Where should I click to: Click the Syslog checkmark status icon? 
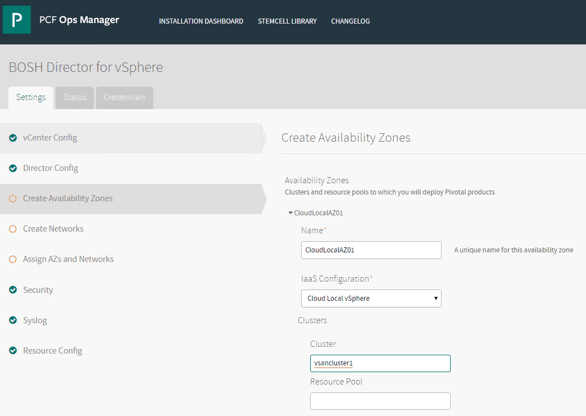[13, 320]
